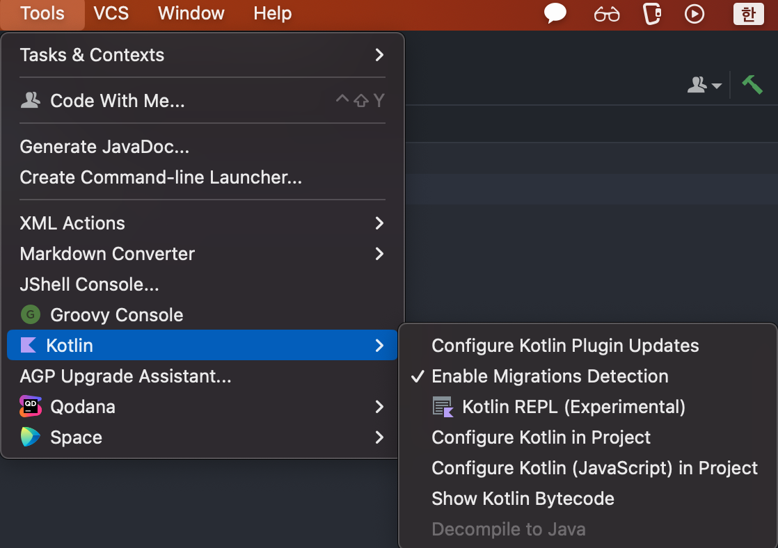
Task: Open Kotlin REPL (Experimental)
Action: point(588,407)
